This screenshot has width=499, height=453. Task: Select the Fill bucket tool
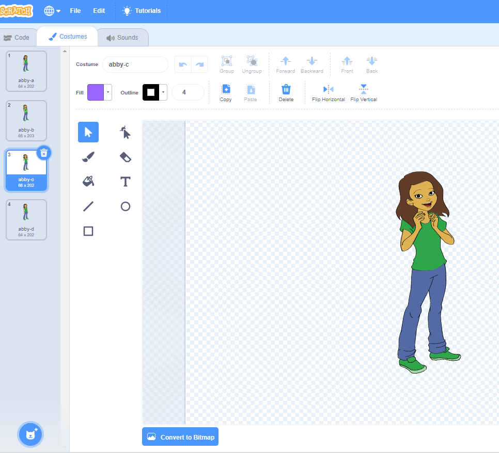tap(88, 182)
